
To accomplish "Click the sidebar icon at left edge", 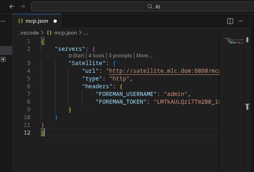I will (3, 59).
